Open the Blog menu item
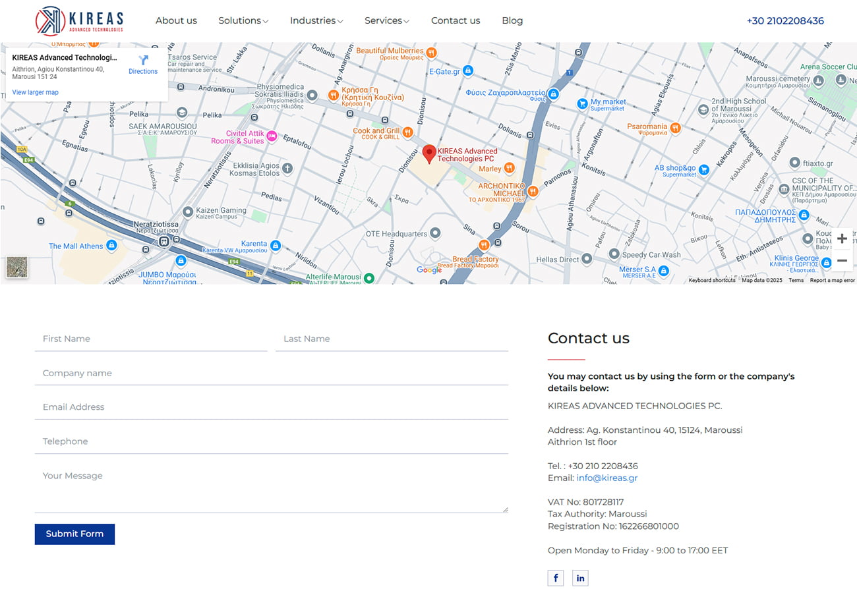857x589 pixels. pos(512,20)
